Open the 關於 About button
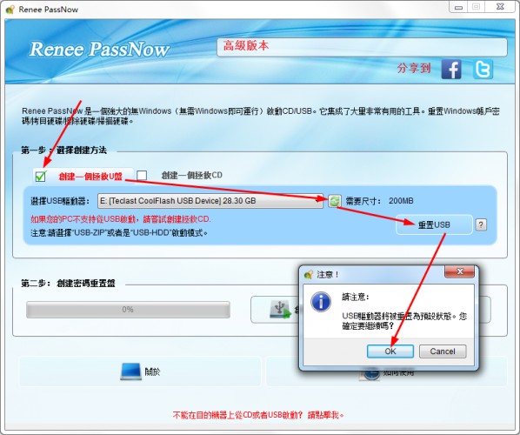The height and width of the screenshot is (435, 520). click(x=140, y=371)
